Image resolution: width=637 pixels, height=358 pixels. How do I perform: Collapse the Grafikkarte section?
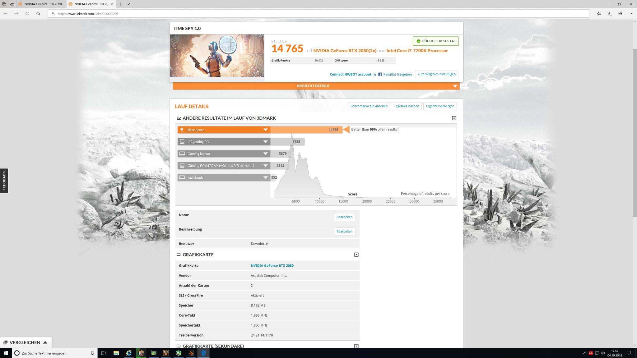(x=356, y=255)
